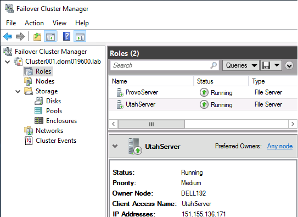The image size is (298, 217).
Task: Select Disks under Storage
Action: coord(53,101)
